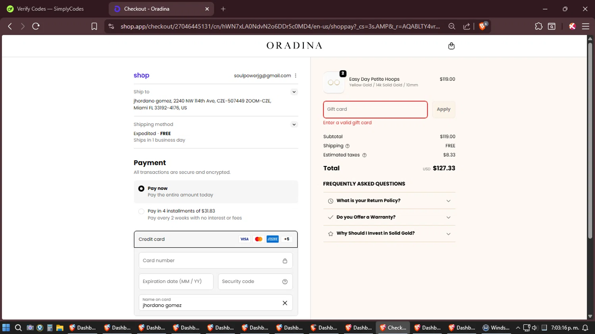
Task: Click the Visa card icon
Action: [244, 239]
